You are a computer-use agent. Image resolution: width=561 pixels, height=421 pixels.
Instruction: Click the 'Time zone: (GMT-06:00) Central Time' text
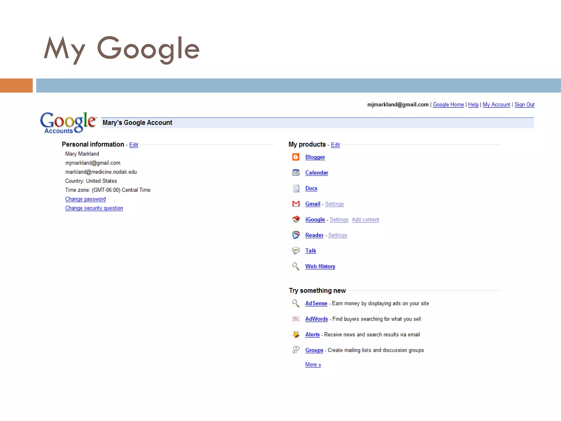pos(108,190)
